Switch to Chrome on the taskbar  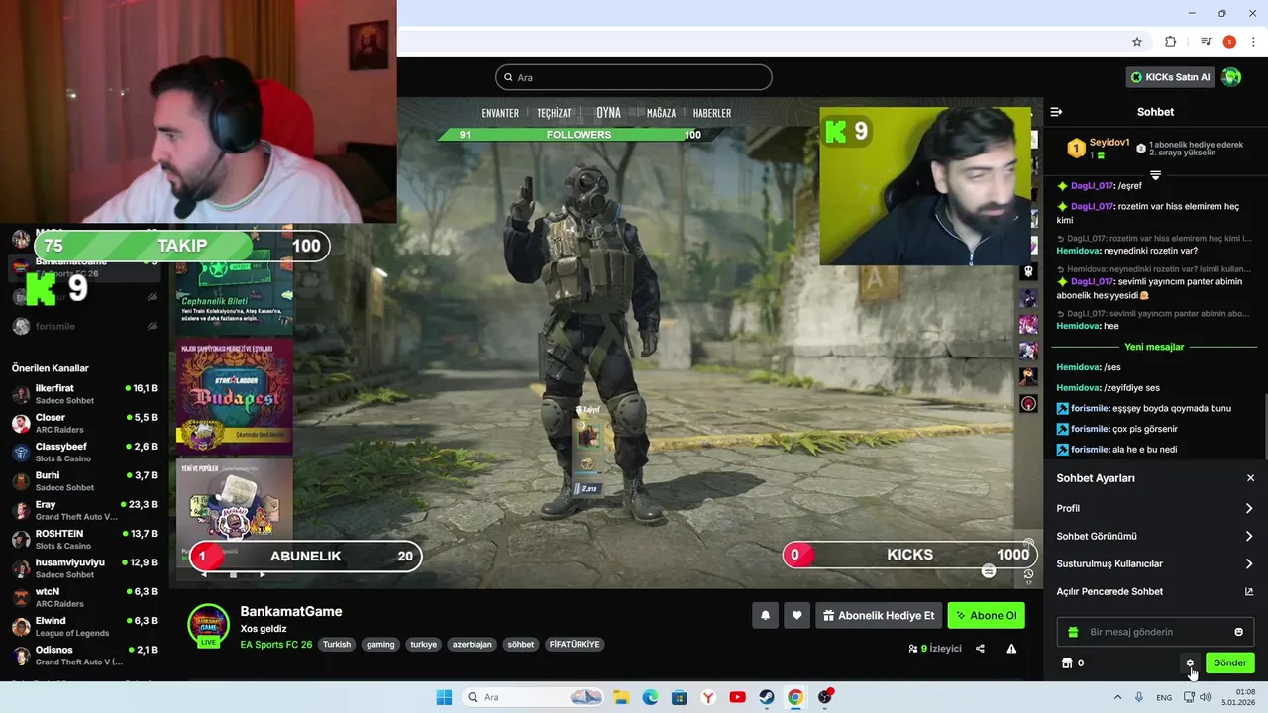[x=795, y=697]
